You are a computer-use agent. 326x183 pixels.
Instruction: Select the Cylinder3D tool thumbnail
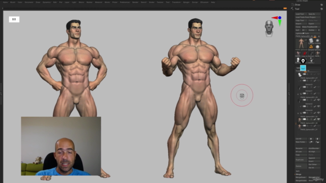coord(311,41)
